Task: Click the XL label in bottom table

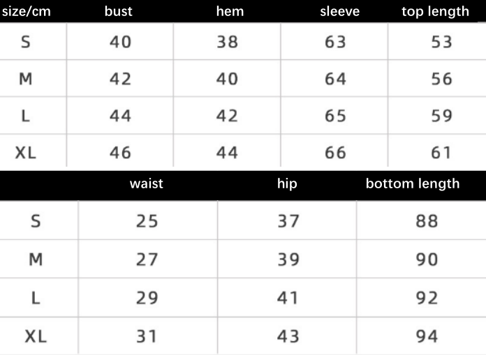Action: [x=36, y=336]
